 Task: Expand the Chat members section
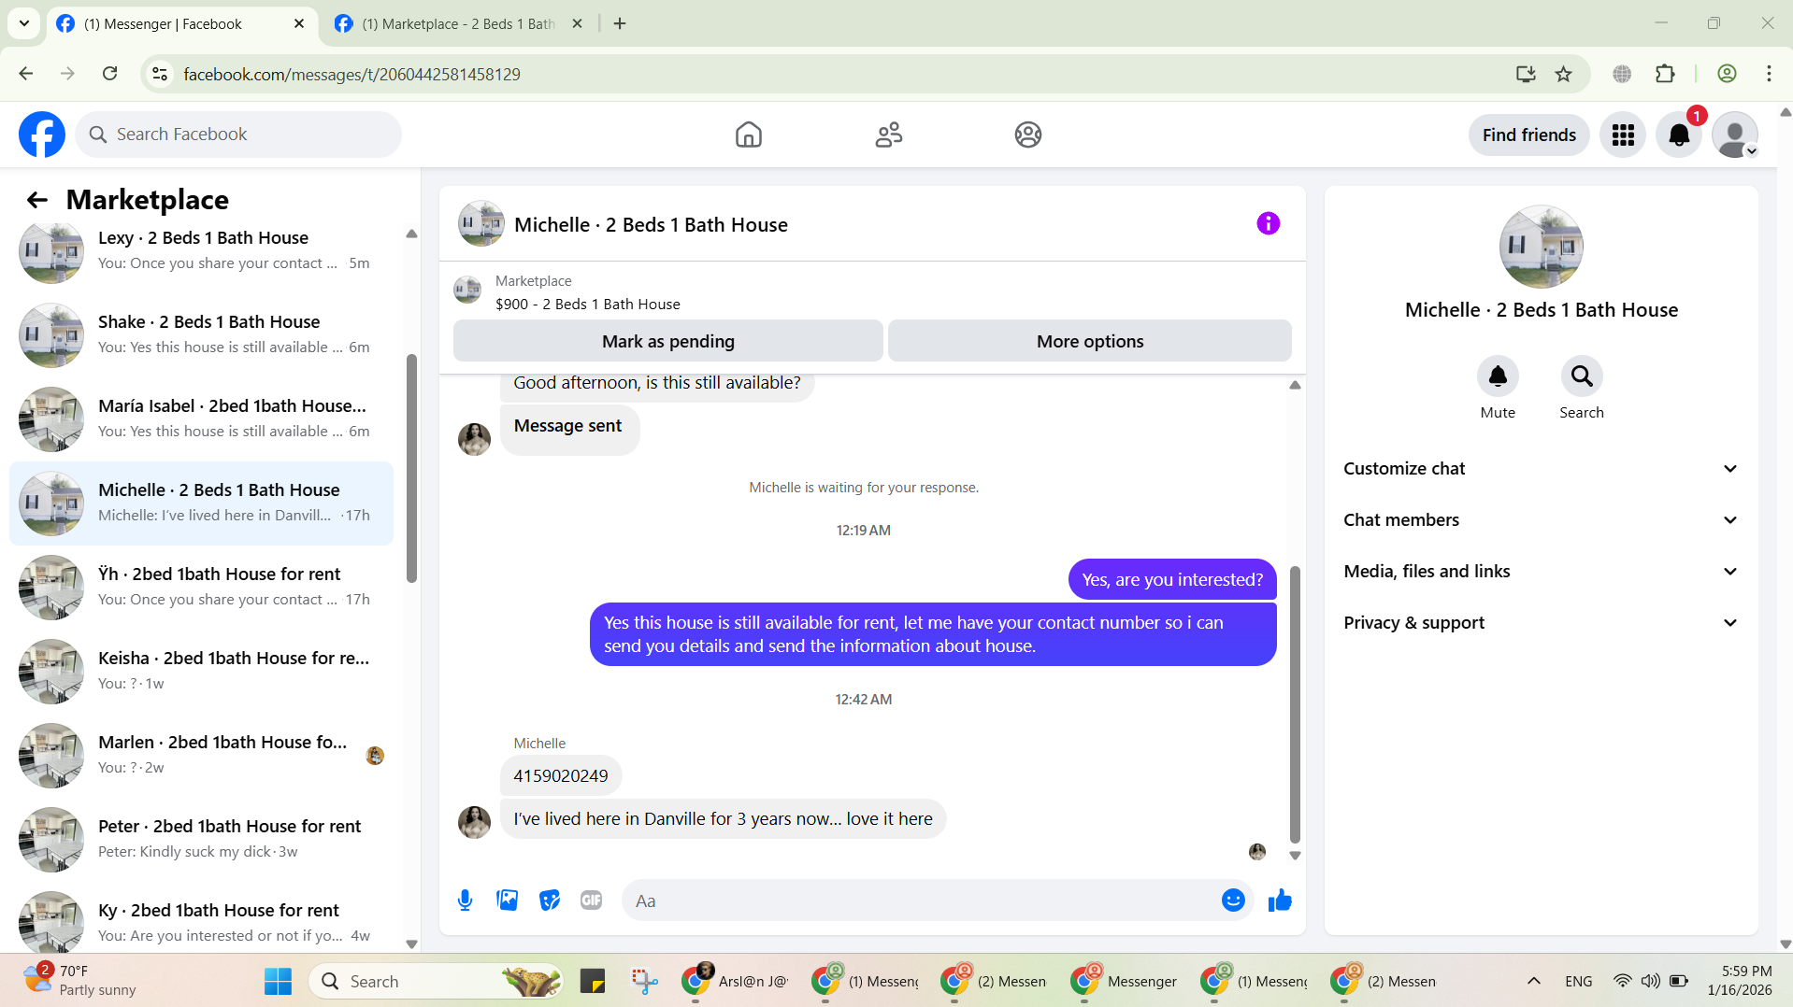[1541, 520]
